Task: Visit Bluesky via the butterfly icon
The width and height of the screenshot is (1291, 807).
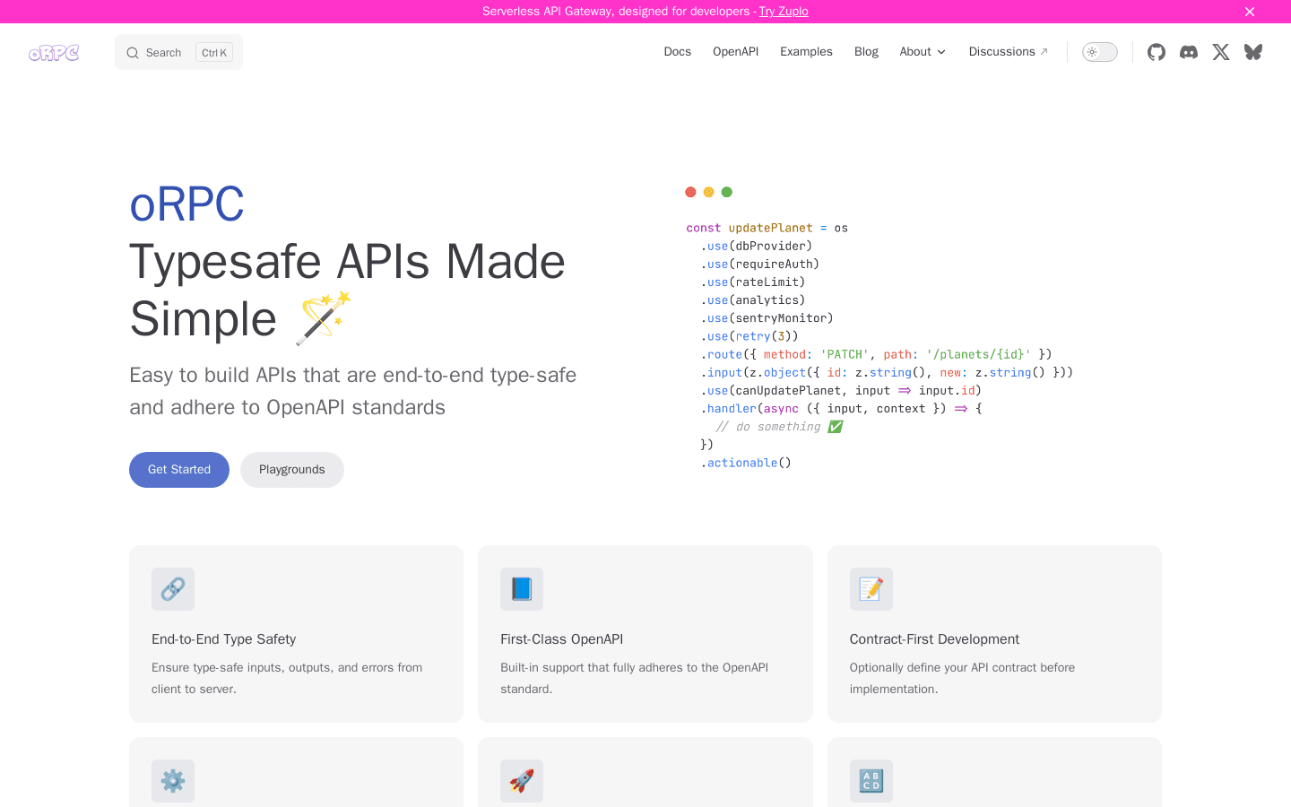Action: coord(1252,52)
